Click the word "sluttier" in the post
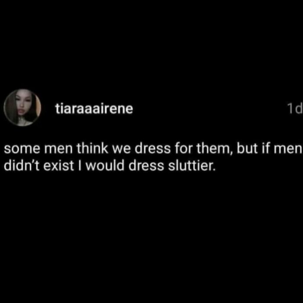This screenshot has height=303, width=303. pyautogui.click(x=191, y=166)
